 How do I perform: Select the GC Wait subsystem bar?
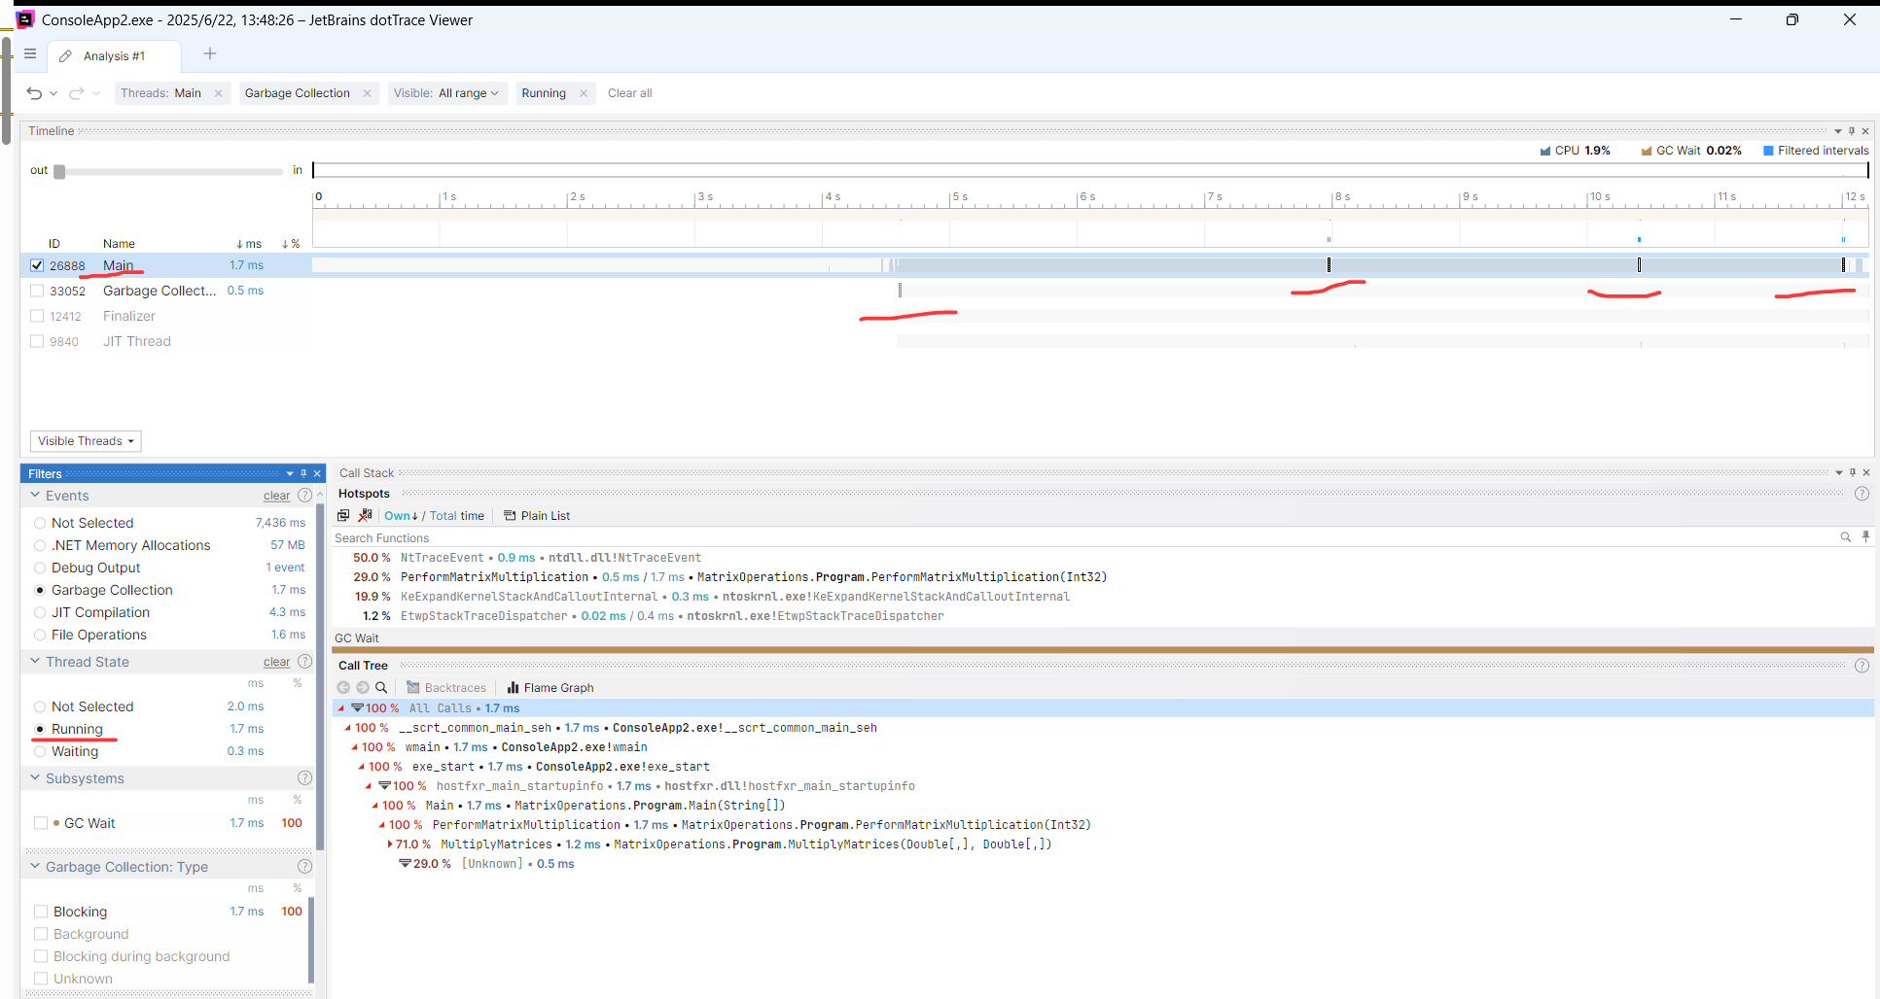[1102, 650]
